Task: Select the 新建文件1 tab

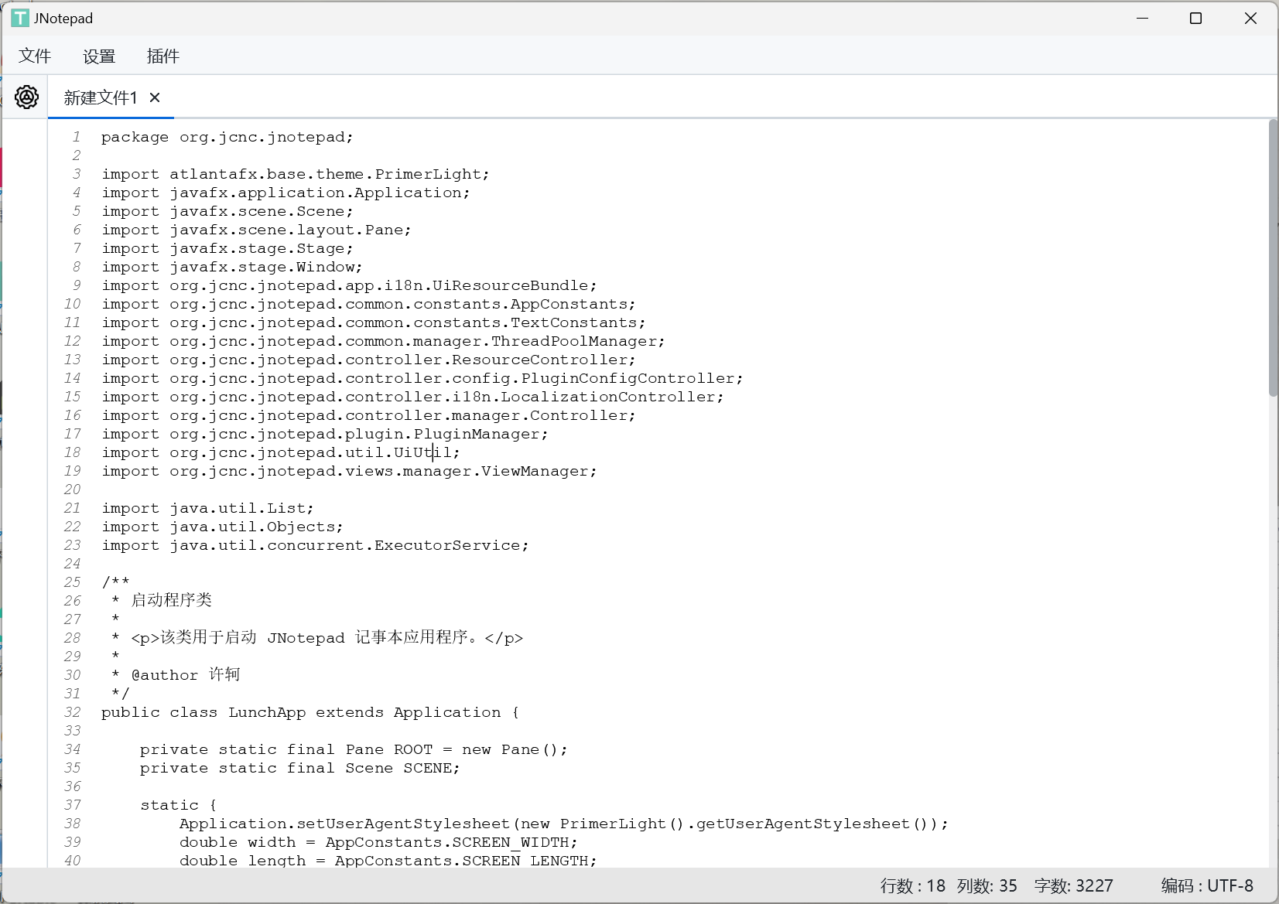Action: point(101,97)
